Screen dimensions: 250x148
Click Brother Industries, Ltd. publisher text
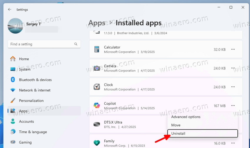pyautogui.click(x=133, y=33)
